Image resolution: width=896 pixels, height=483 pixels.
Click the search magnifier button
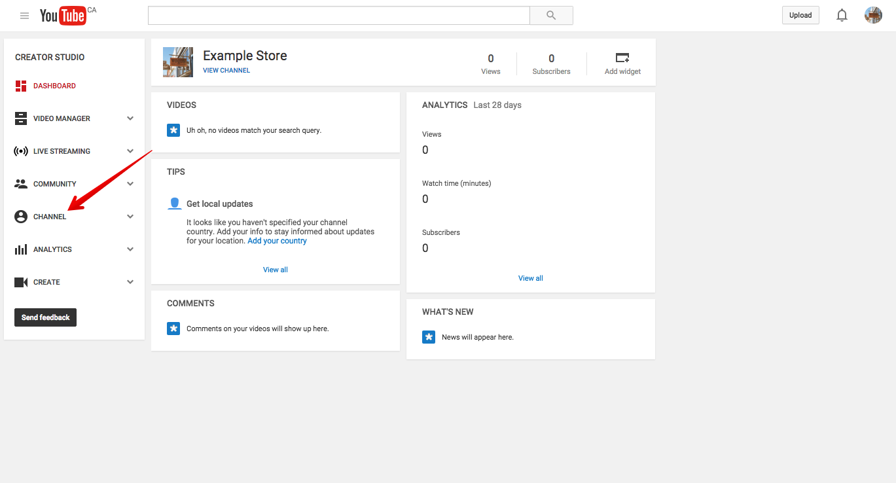pyautogui.click(x=551, y=16)
